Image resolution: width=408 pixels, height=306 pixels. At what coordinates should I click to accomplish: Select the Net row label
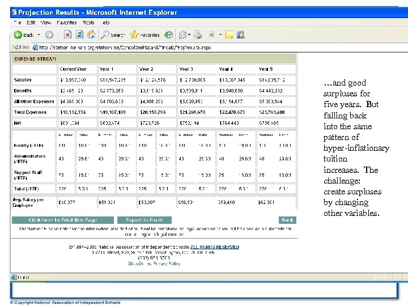pos(18,123)
